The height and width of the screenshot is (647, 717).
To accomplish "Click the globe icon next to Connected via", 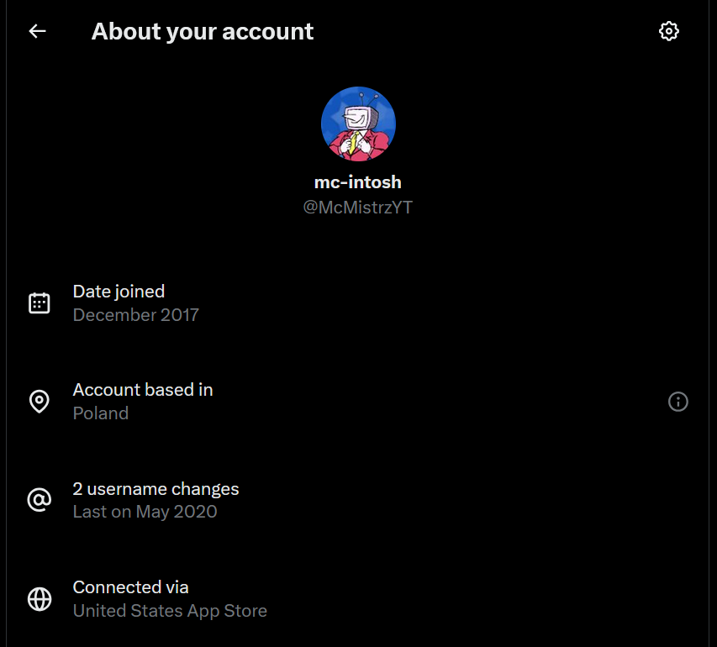I will tap(39, 599).
